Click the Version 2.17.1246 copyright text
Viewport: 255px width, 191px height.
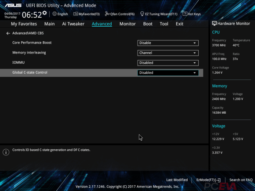point(127,187)
